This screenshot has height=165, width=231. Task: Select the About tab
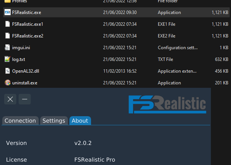point(80,121)
